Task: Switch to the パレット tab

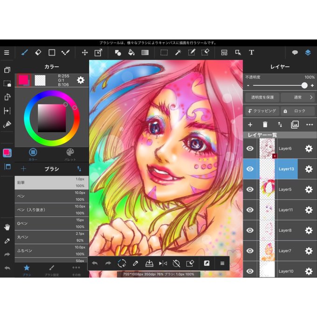Action: point(70,154)
